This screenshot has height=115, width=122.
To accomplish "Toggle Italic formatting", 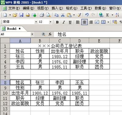I will coord(64,22).
